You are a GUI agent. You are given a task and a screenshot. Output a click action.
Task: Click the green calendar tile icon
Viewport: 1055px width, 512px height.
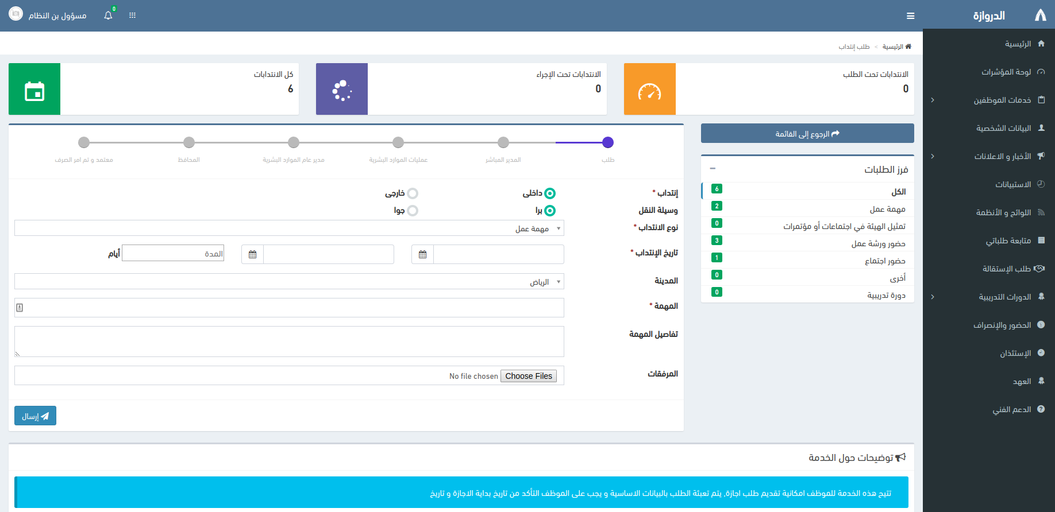pyautogui.click(x=34, y=89)
